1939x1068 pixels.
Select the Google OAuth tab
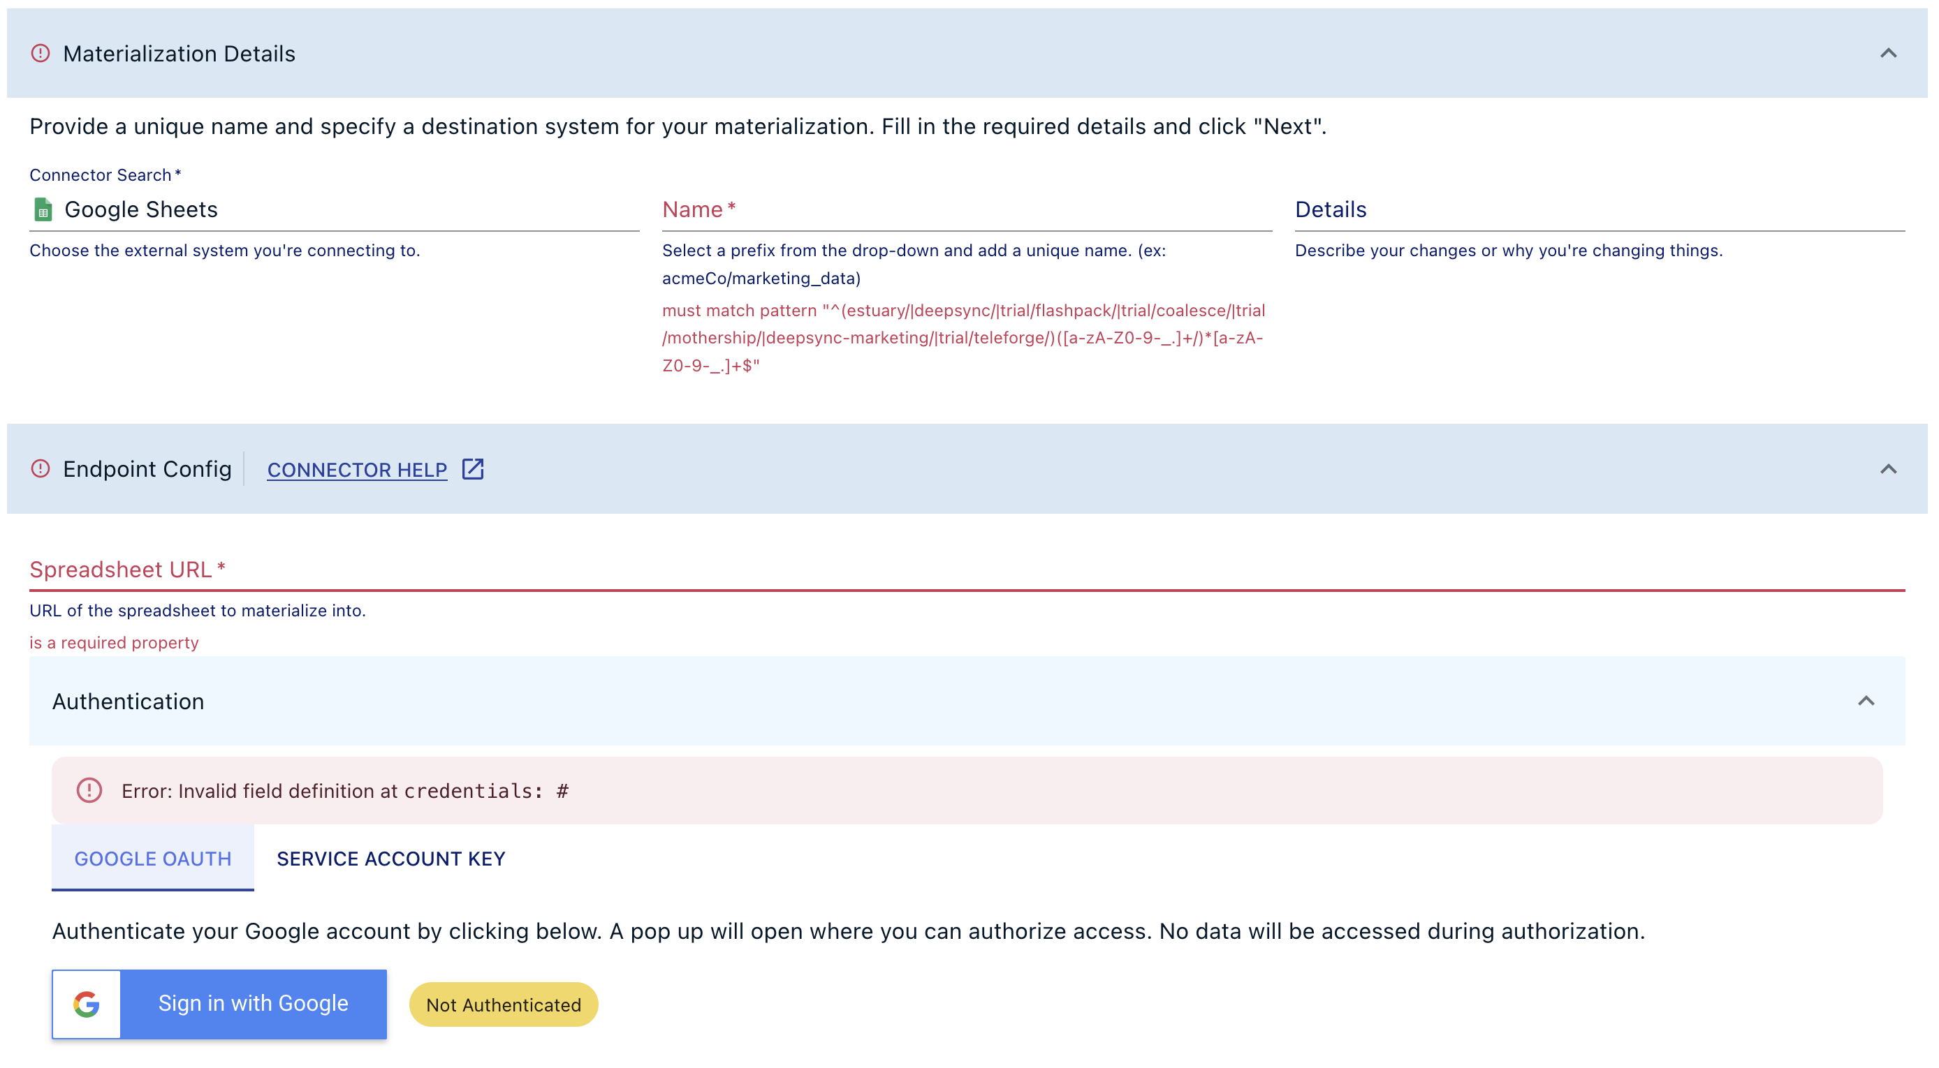point(152,858)
